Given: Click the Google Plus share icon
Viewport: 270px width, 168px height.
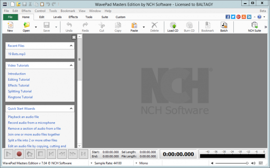Looking at the screenshot, I should (238, 17).
